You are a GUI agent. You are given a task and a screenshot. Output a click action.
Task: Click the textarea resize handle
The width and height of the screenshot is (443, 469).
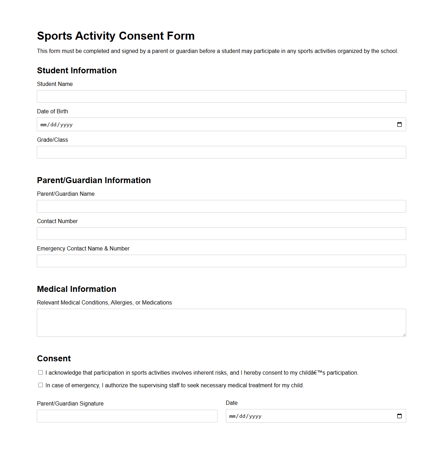point(404,335)
